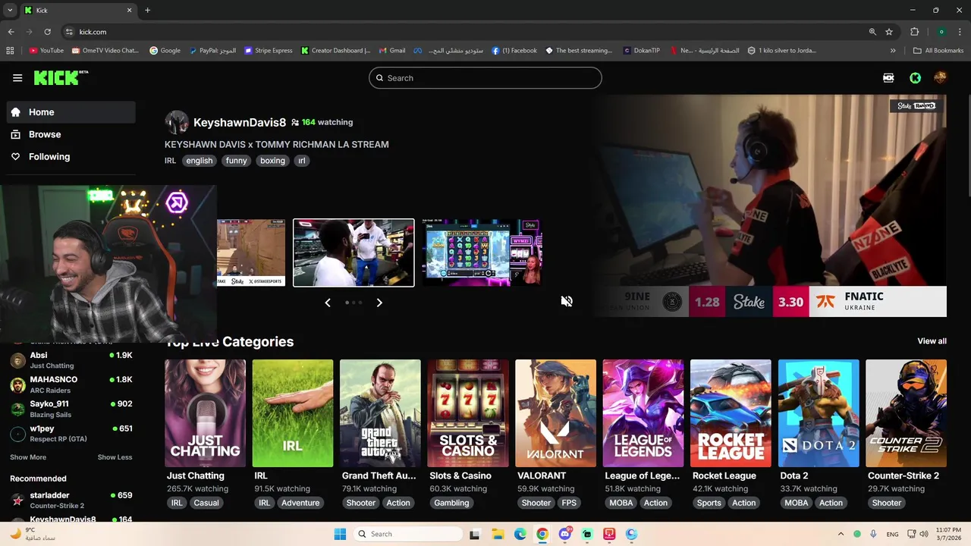Click the Casual tag under Just Chatting
Viewport: 971px width, 546px height.
[x=206, y=503]
